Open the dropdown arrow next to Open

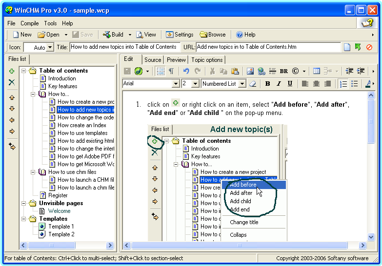coord(66,35)
